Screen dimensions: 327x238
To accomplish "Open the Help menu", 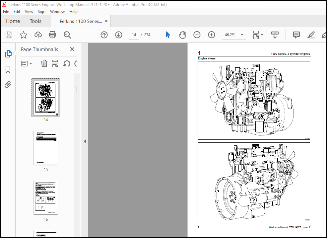I will point(73,12).
